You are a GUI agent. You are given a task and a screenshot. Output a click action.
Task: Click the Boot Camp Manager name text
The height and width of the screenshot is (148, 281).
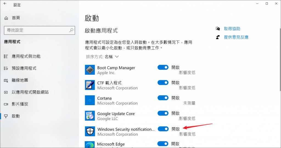tap(116, 68)
